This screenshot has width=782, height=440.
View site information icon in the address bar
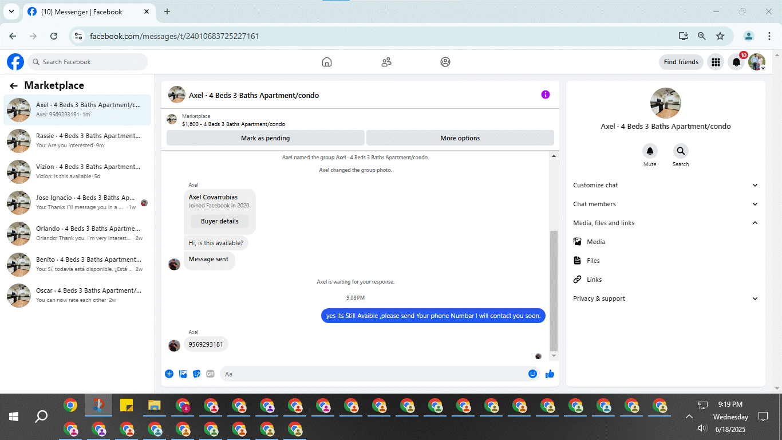[x=79, y=36]
